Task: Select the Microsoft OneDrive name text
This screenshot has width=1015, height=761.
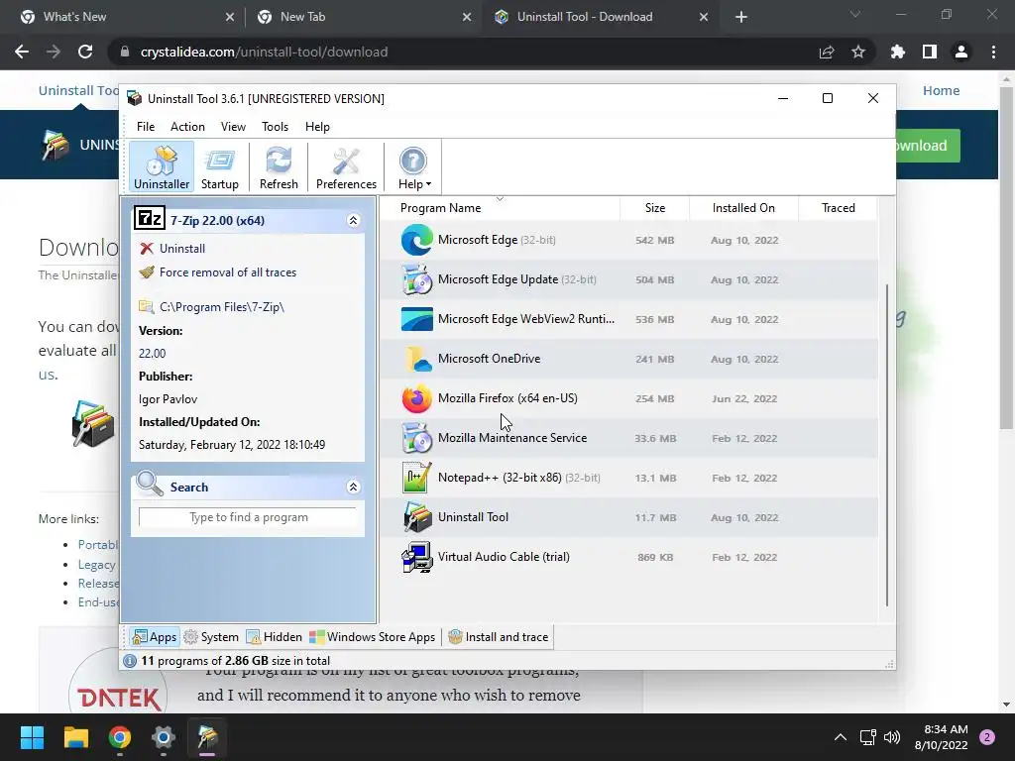Action: coord(489,359)
